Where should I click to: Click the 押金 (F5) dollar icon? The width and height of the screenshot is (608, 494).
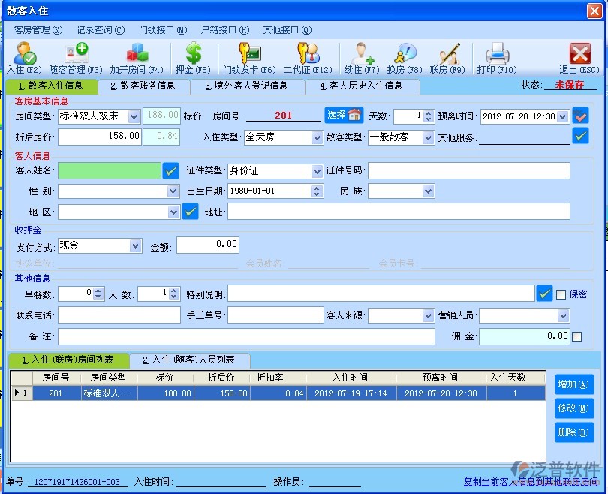point(194,54)
